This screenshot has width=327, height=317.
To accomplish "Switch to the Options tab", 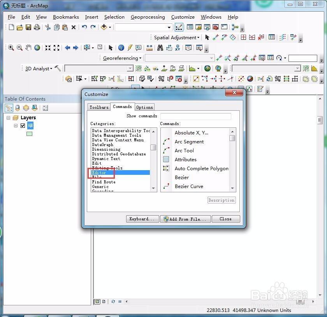I will tap(144, 107).
